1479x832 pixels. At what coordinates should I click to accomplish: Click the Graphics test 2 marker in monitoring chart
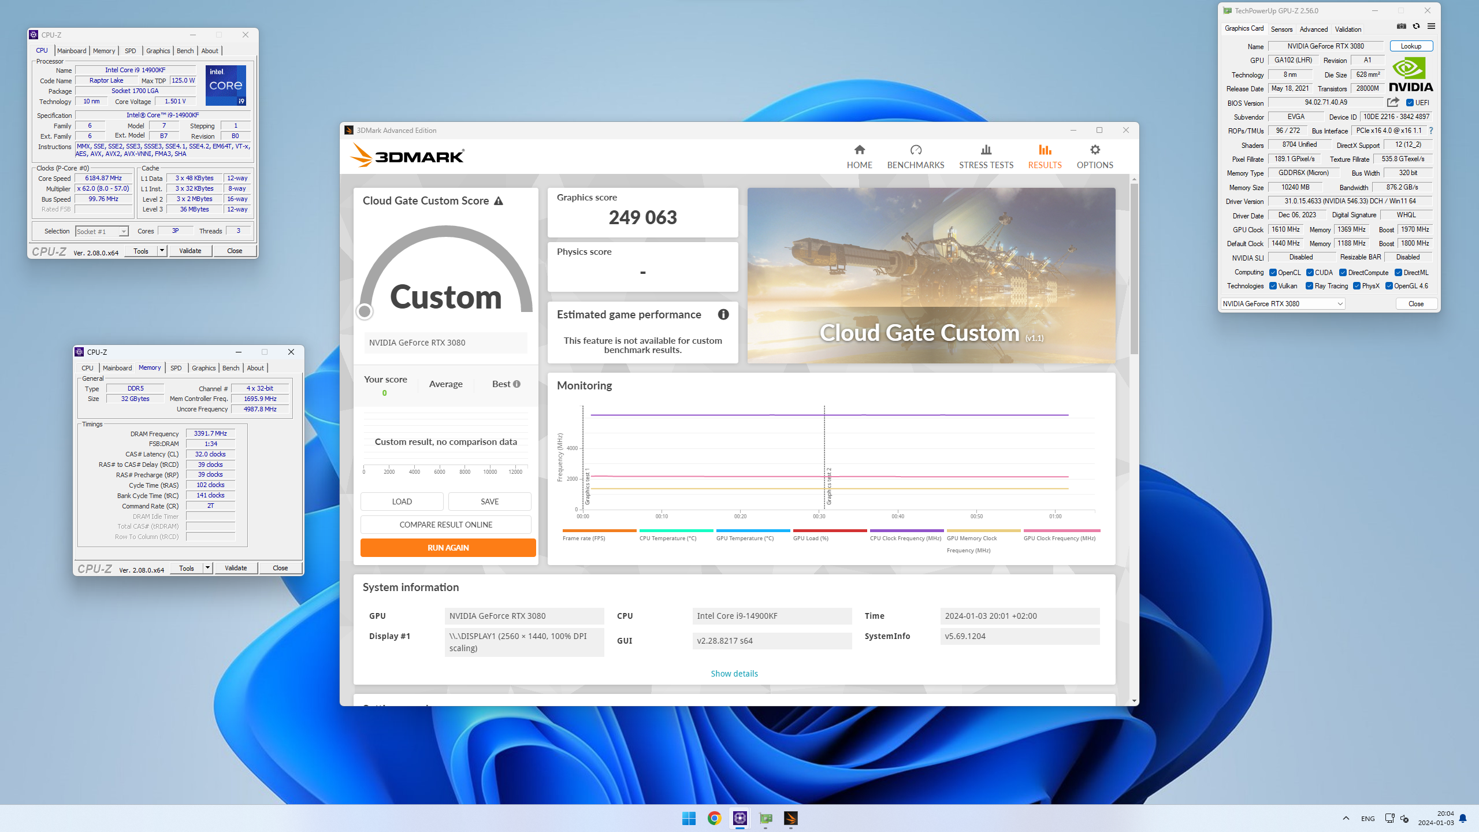[828, 485]
